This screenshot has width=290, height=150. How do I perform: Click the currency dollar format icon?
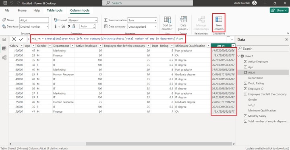[56, 26]
